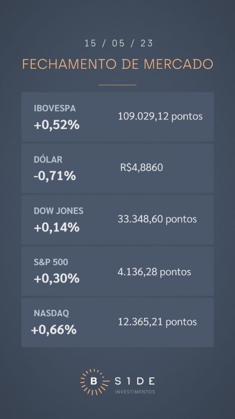This screenshot has height=419, width=235.
Task: Select the INVESTIMENTOS text under the logo
Action: pyautogui.click(x=135, y=392)
